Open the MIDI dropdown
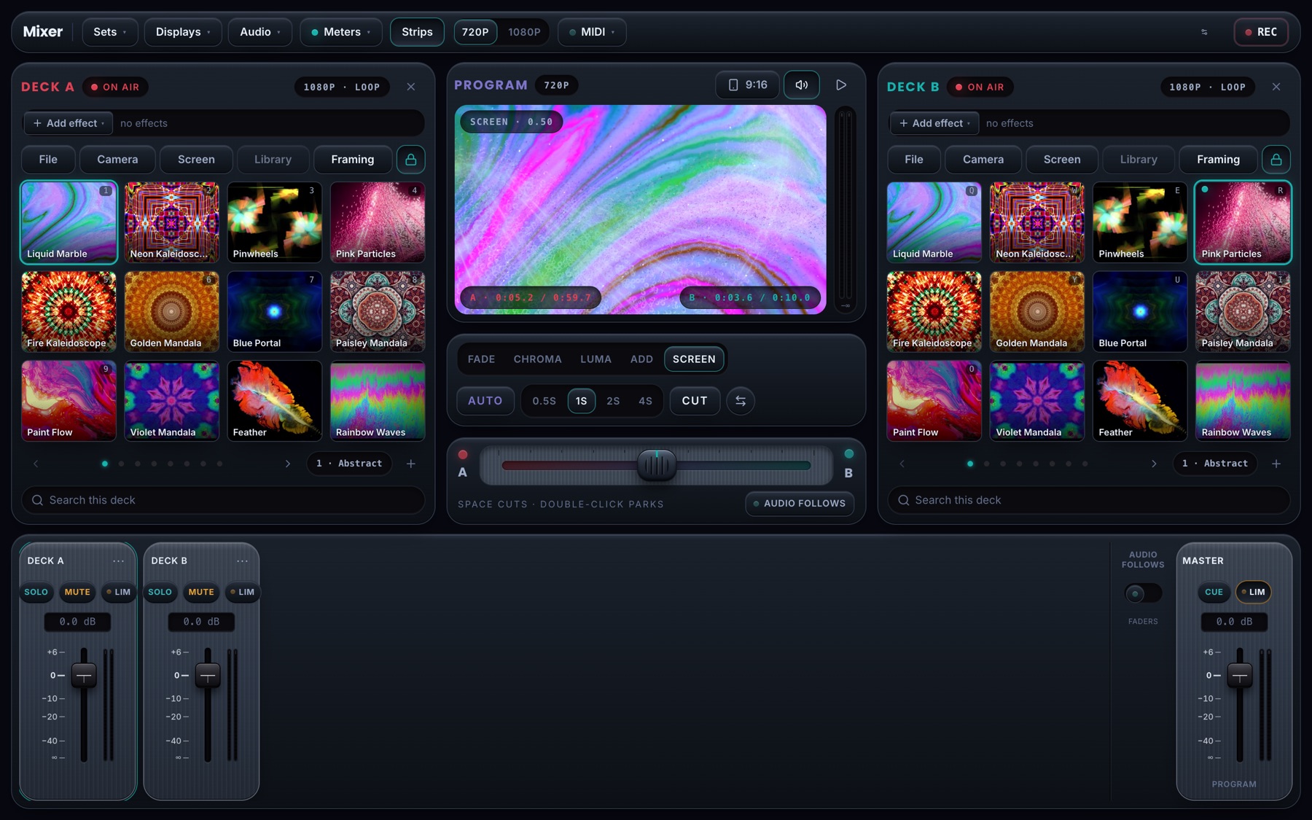The height and width of the screenshot is (820, 1312). pos(592,32)
